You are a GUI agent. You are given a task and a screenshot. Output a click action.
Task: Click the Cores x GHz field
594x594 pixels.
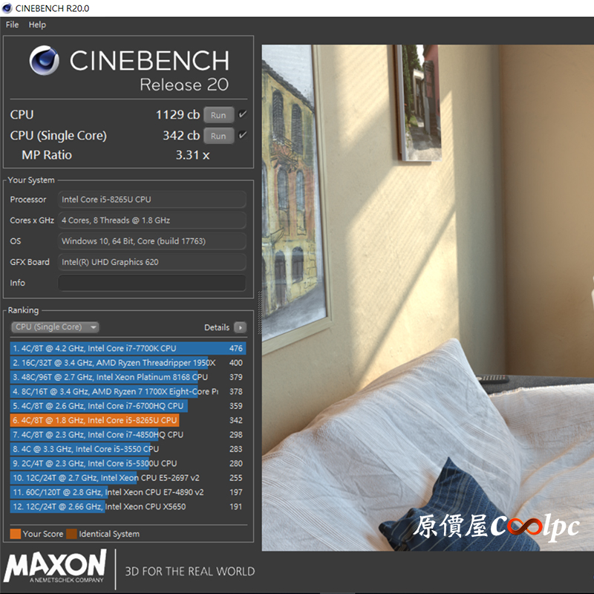click(152, 221)
